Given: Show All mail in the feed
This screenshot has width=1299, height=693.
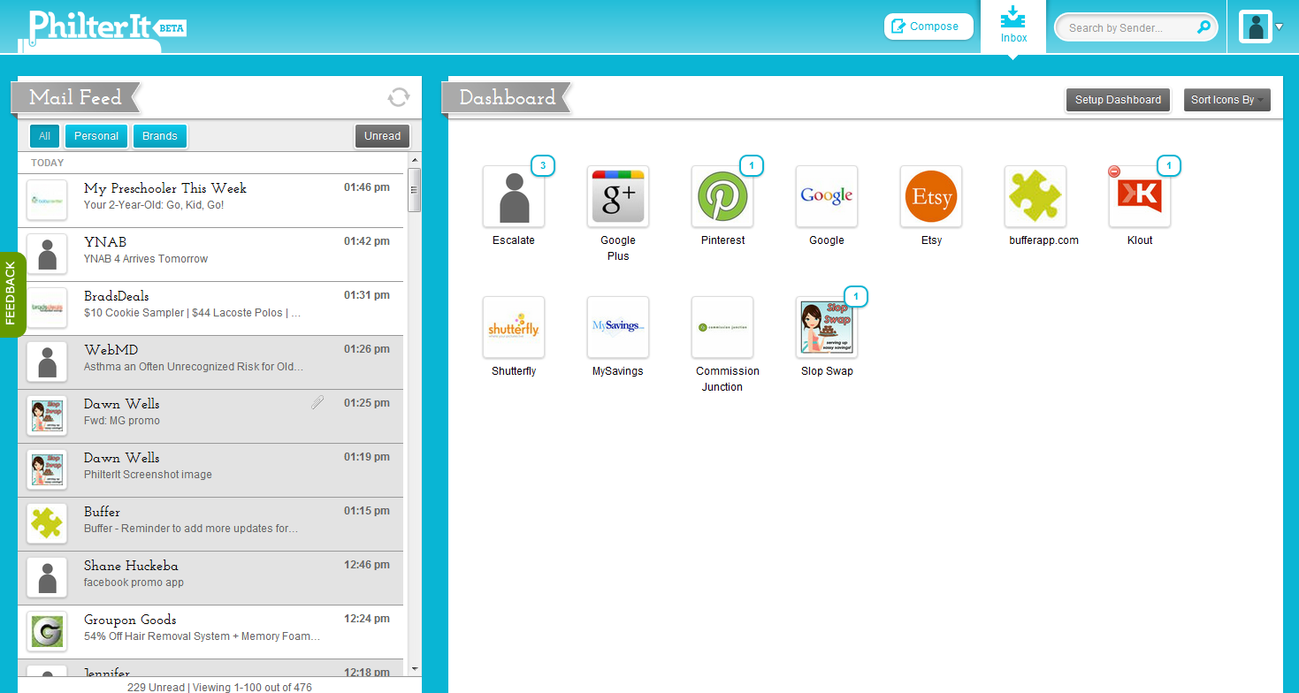Looking at the screenshot, I should [44, 136].
